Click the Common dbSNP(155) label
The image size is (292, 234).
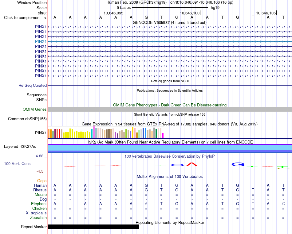click(27, 119)
